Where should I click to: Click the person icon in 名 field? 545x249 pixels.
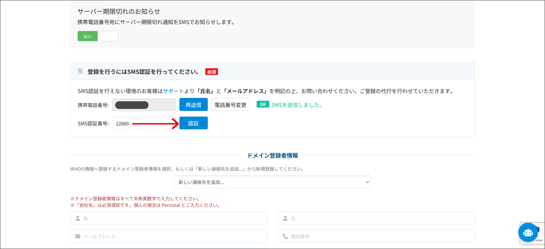285,218
